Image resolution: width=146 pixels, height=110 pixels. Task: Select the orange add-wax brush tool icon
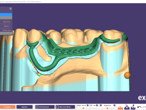(120, 107)
